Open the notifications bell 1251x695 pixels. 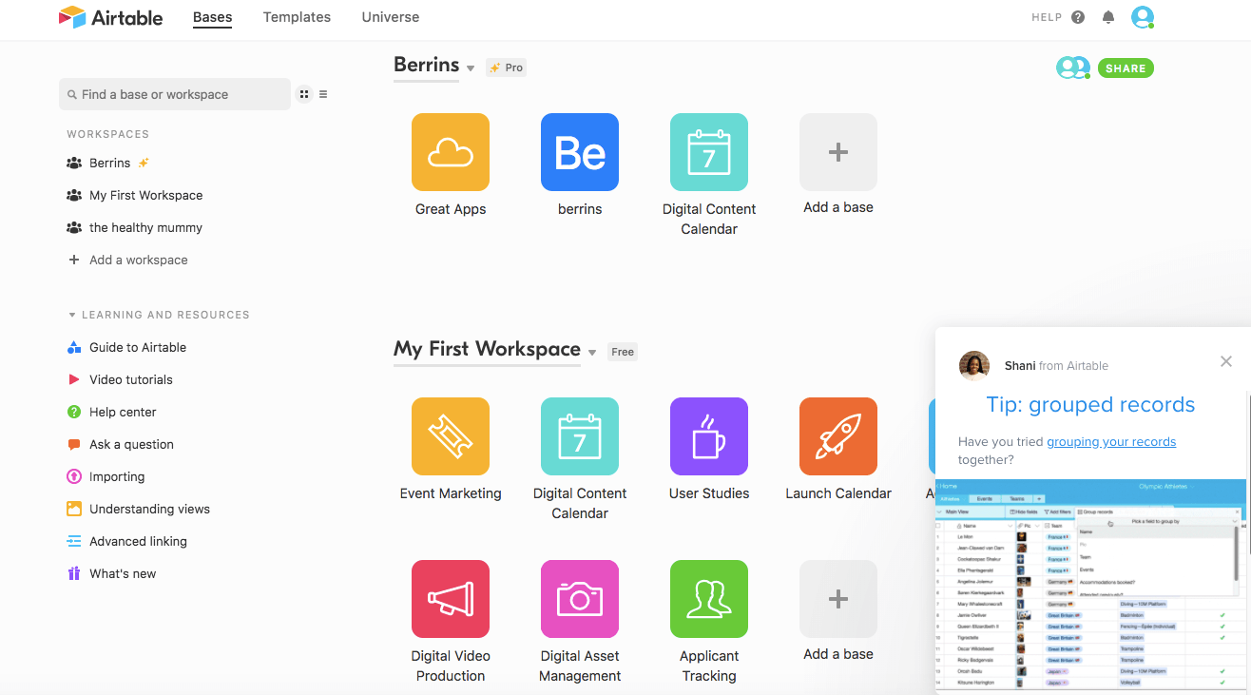click(x=1108, y=17)
